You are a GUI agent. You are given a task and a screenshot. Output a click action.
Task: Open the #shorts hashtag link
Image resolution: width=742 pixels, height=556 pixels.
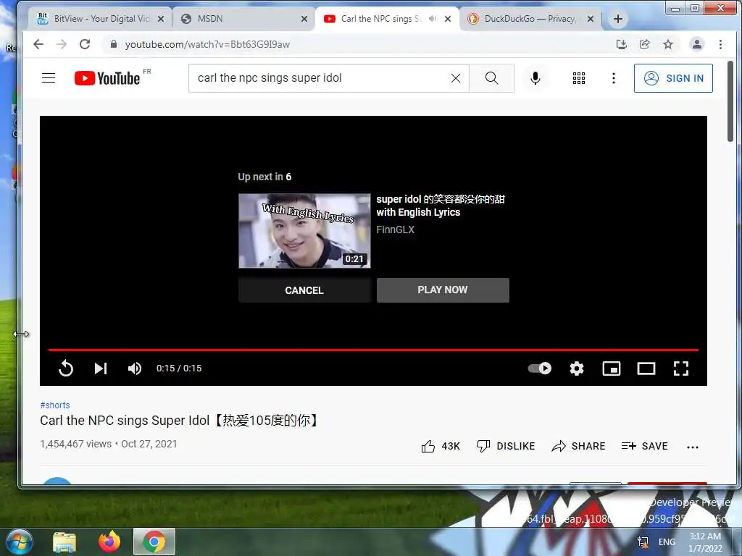(55, 405)
